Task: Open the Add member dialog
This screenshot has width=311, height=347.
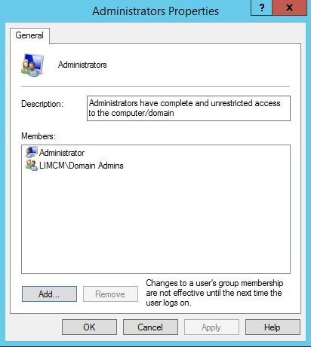Action: pos(49,294)
